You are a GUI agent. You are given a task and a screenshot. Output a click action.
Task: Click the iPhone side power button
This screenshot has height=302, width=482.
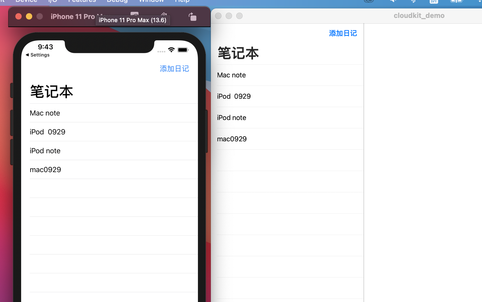pyautogui.click(x=207, y=131)
